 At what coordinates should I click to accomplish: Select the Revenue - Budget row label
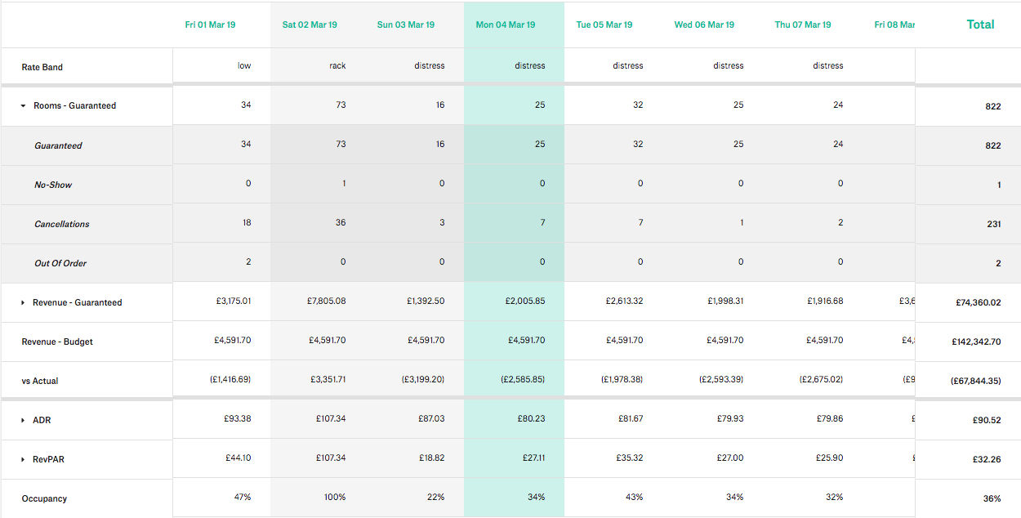coord(57,342)
